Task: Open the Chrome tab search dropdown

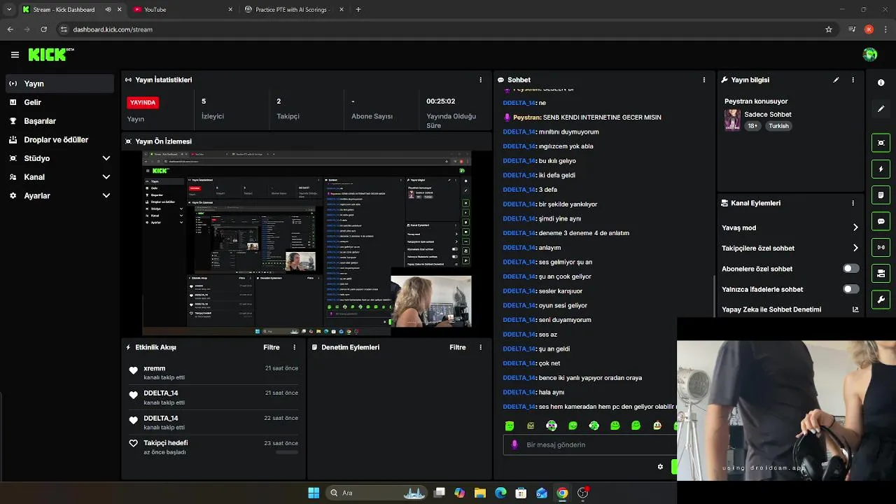Action: point(8,10)
